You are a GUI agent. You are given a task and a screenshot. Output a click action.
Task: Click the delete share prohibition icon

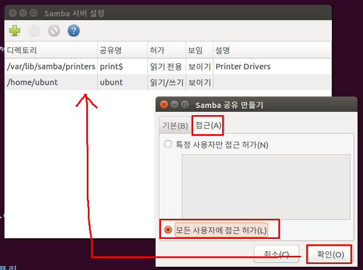[54, 31]
